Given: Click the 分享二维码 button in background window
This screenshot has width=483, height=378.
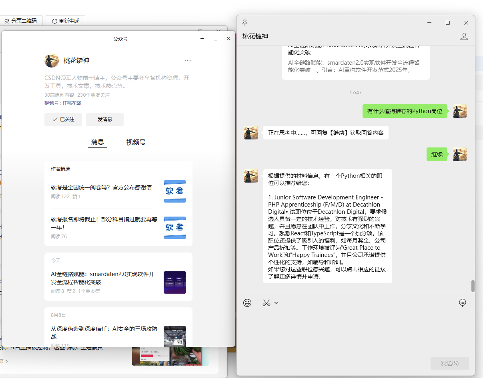Looking at the screenshot, I should click(21, 21).
